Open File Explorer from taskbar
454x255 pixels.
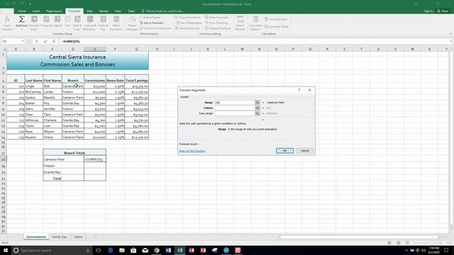[122, 250]
